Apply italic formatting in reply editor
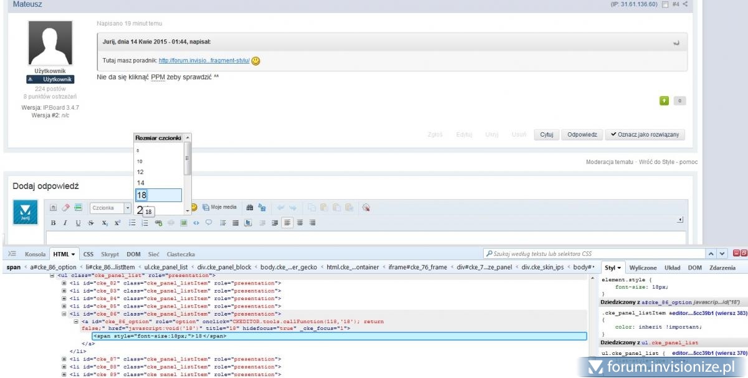 (65, 223)
